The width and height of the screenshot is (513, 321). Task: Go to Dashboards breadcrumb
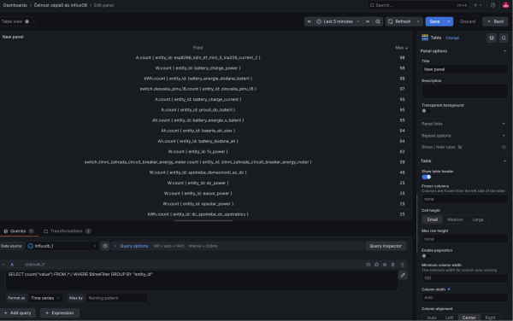15,5
